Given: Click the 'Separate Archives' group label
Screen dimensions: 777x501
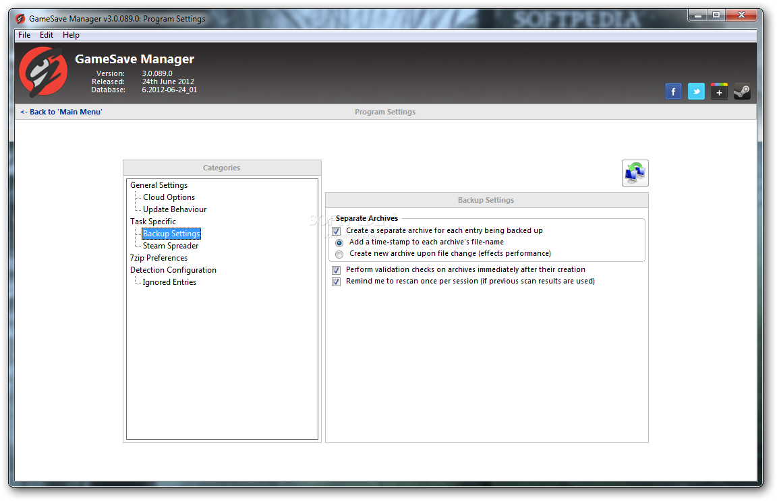Looking at the screenshot, I should (367, 218).
